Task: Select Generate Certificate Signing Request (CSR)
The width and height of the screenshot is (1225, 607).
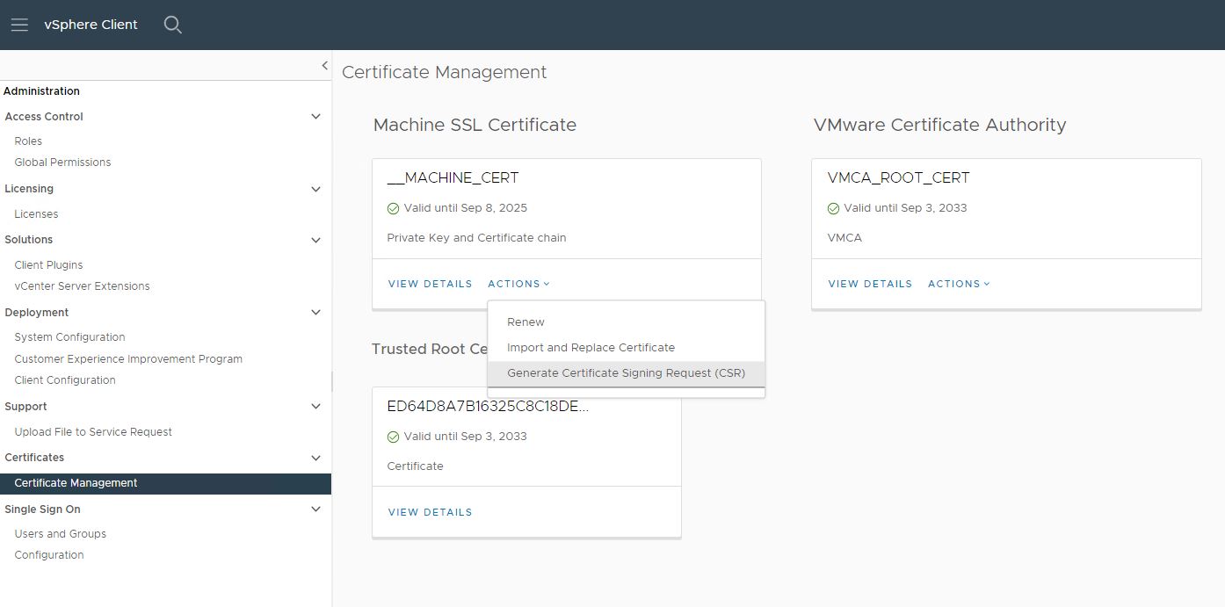Action: click(627, 372)
